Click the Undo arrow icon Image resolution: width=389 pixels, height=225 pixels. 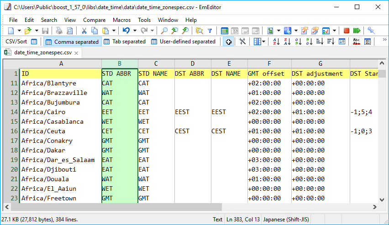(x=126, y=31)
